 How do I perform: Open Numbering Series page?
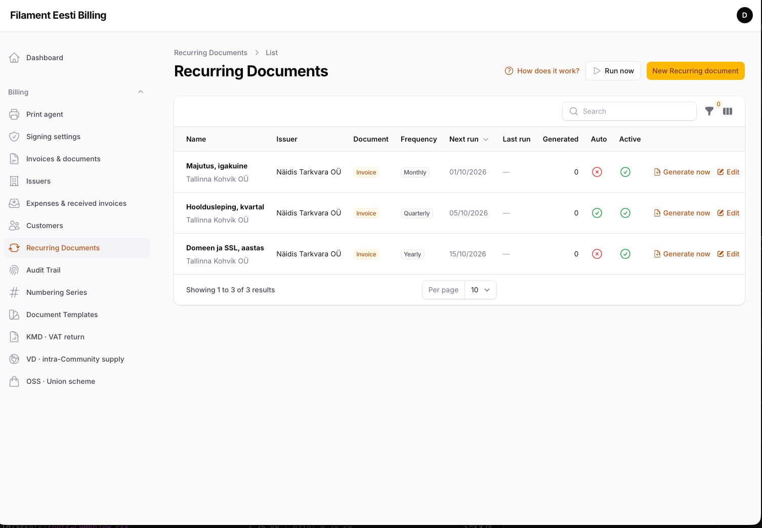tap(77, 292)
